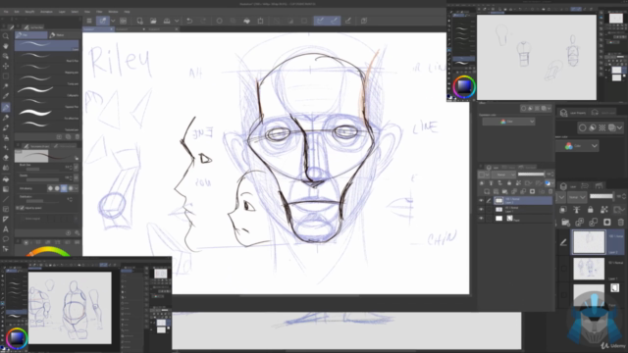
Task: Click new layer folder icon in right panel
Action: coord(565,223)
